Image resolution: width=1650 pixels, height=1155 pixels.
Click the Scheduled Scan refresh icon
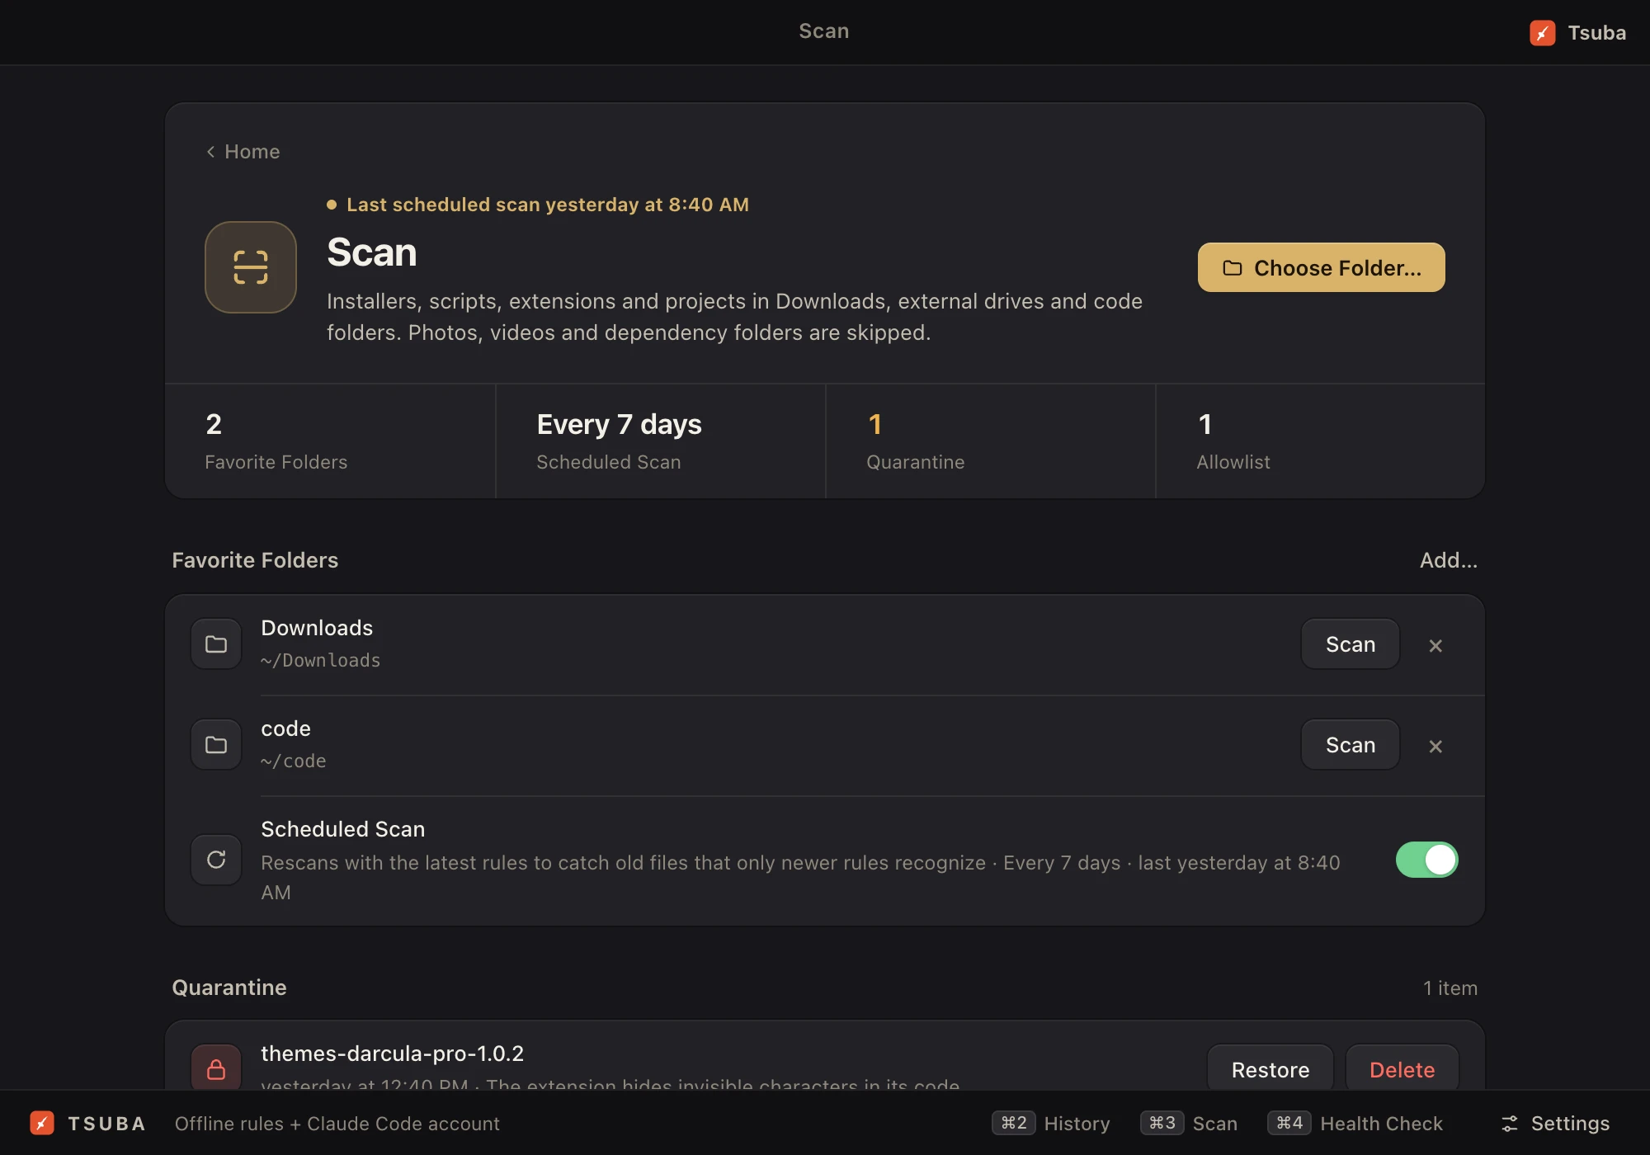pos(216,860)
